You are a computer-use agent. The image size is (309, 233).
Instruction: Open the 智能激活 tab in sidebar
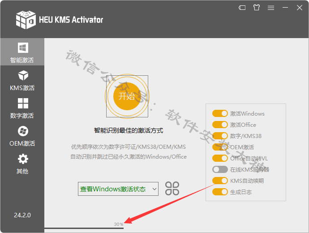point(22,52)
